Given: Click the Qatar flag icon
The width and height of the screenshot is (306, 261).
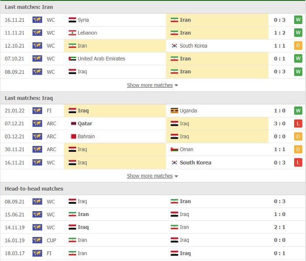Looking at the screenshot, I should click(73, 124).
